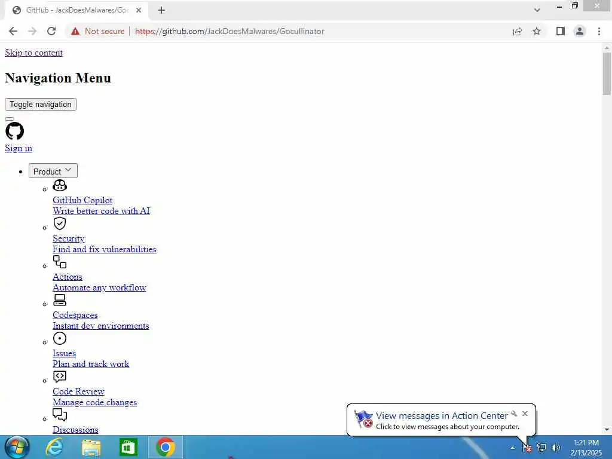
Task: Click the small empty button above GitHub logo
Action: 10,119
